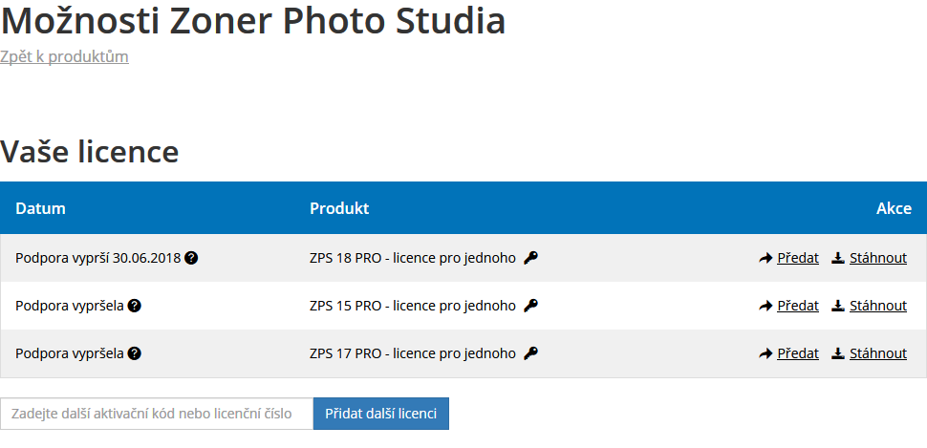
Task: Click download icon in ZPS 17 PRO row
Action: coord(838,353)
